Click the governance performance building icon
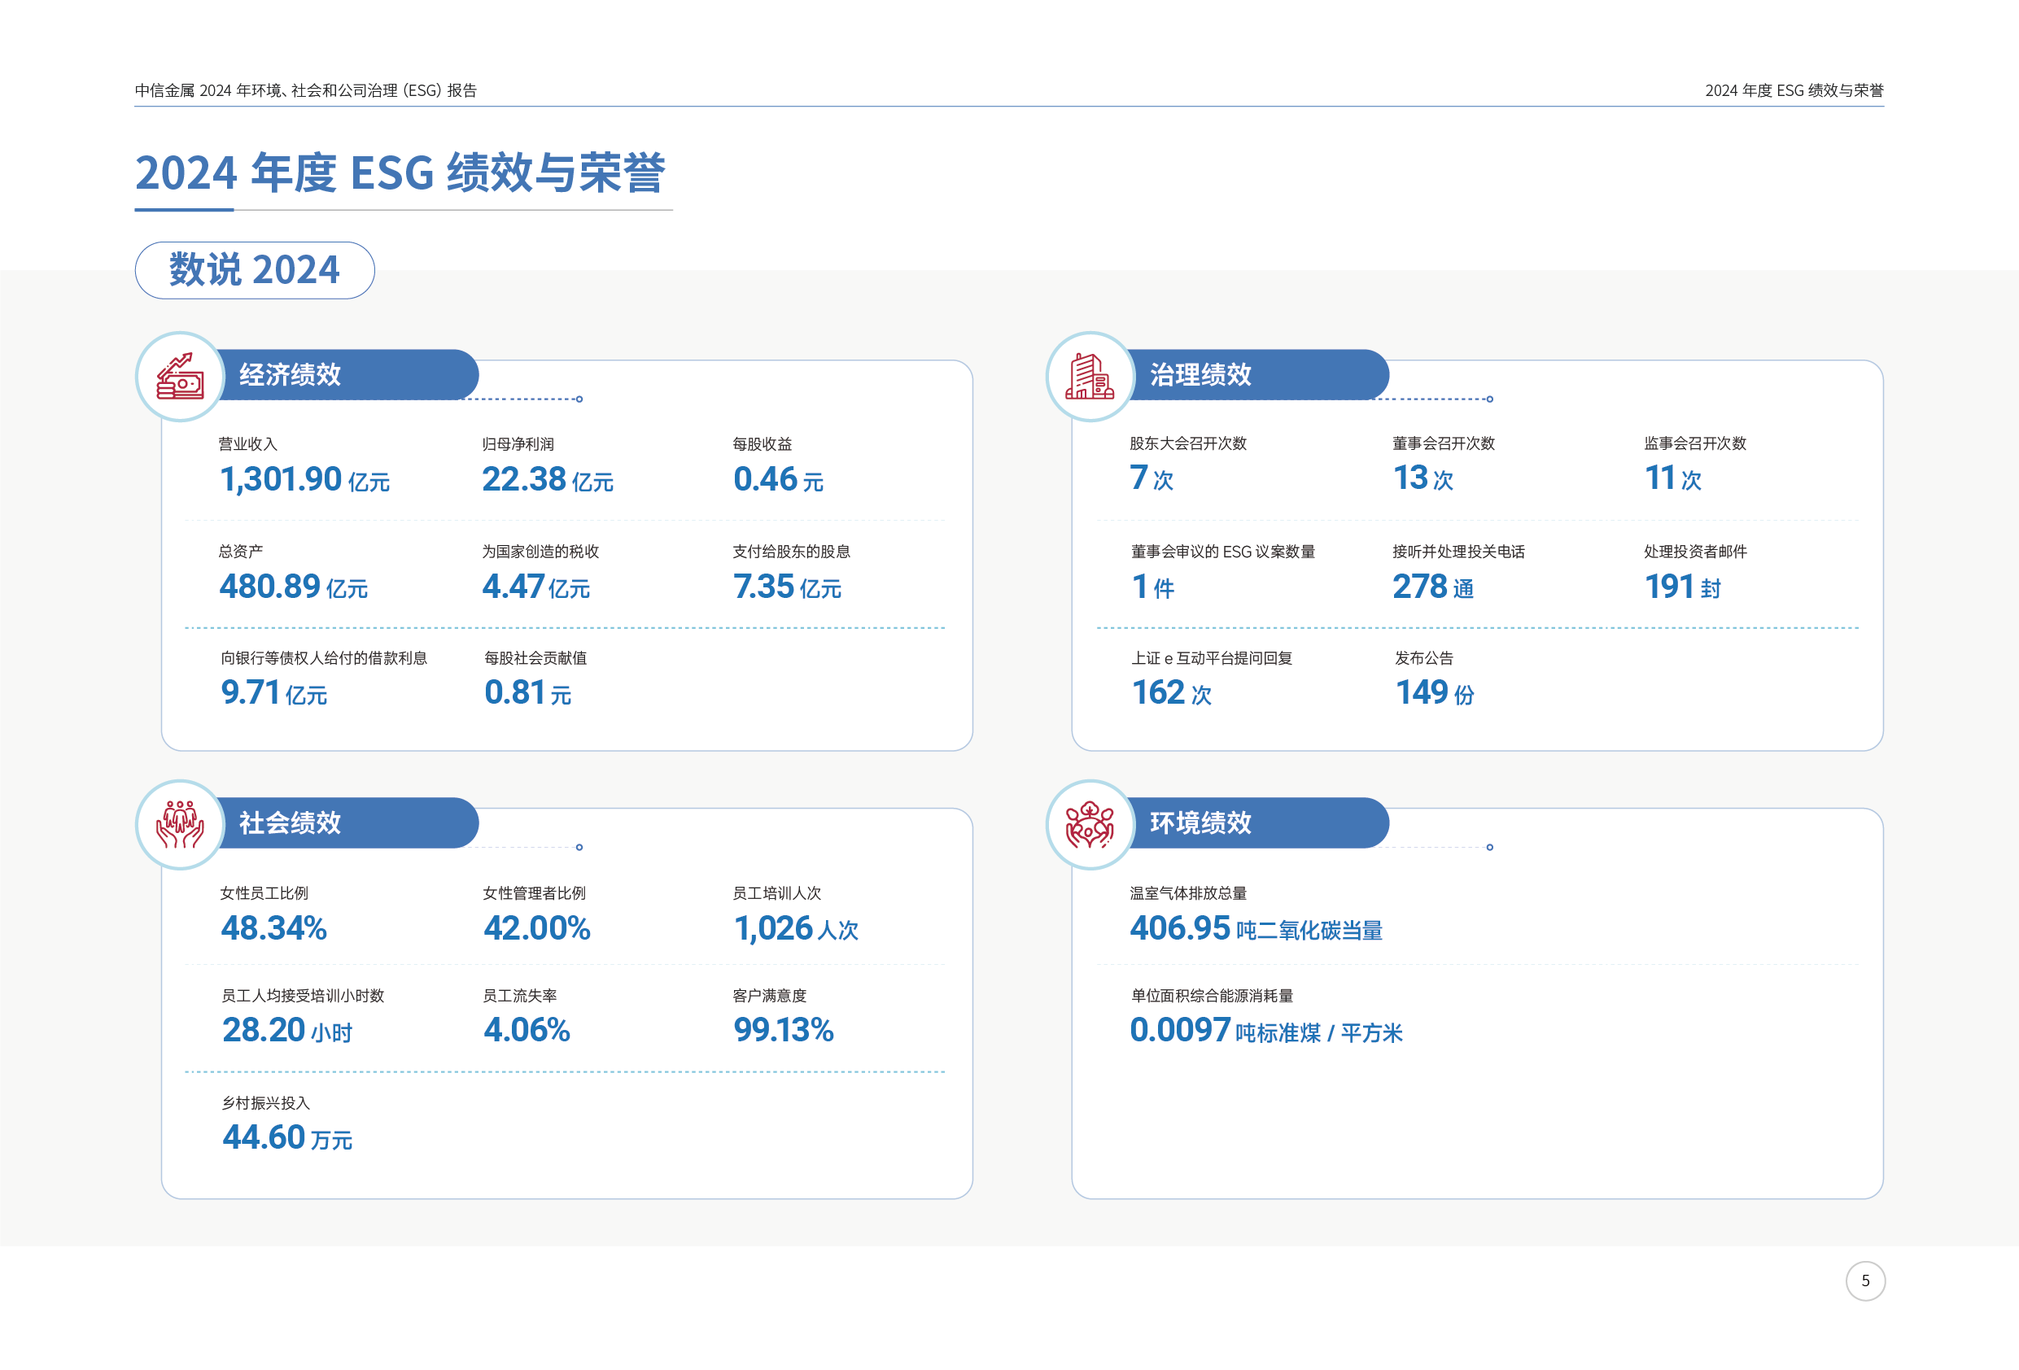This screenshot has width=2019, height=1370. [x=1090, y=376]
